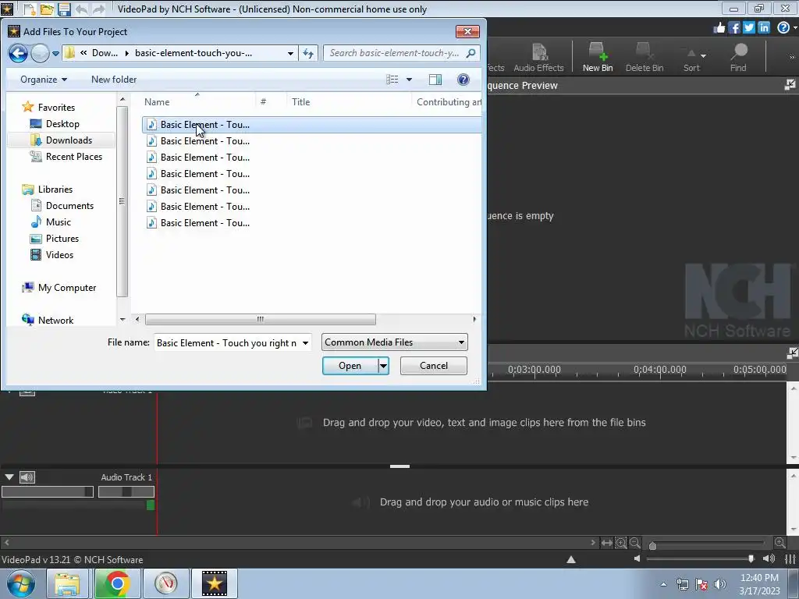
Task: Open the view options dropdown arrow
Action: (409, 80)
